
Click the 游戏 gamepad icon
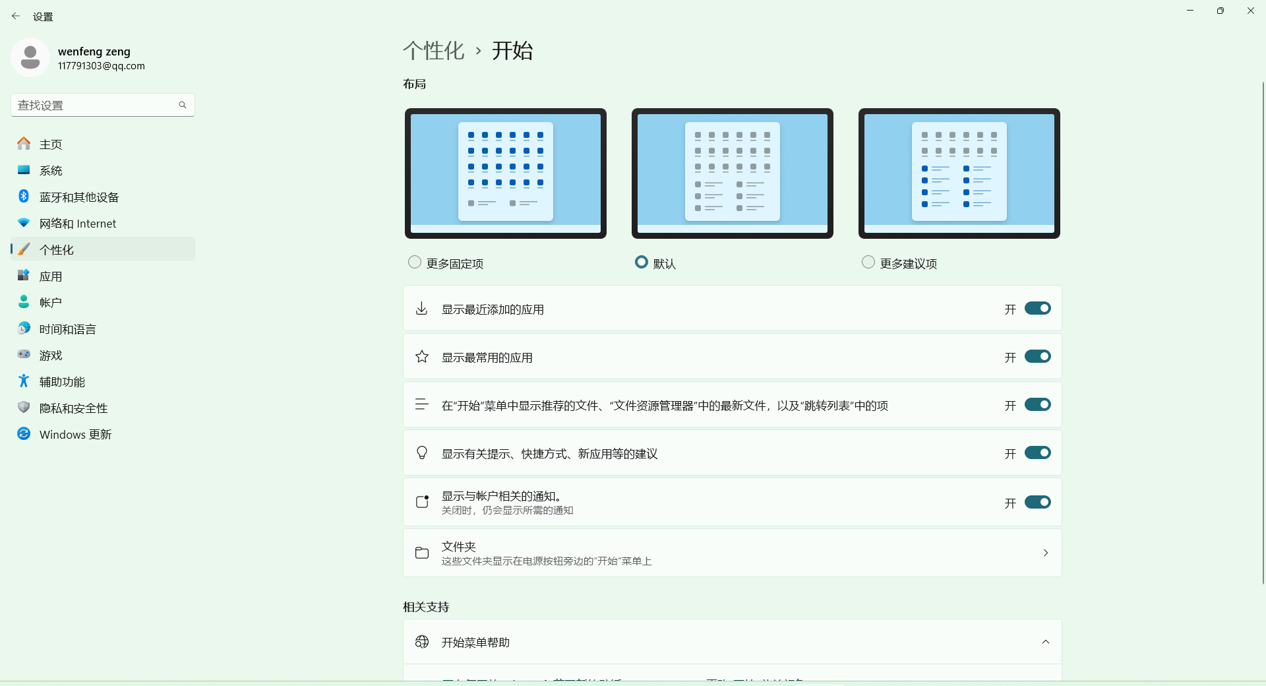pos(24,355)
